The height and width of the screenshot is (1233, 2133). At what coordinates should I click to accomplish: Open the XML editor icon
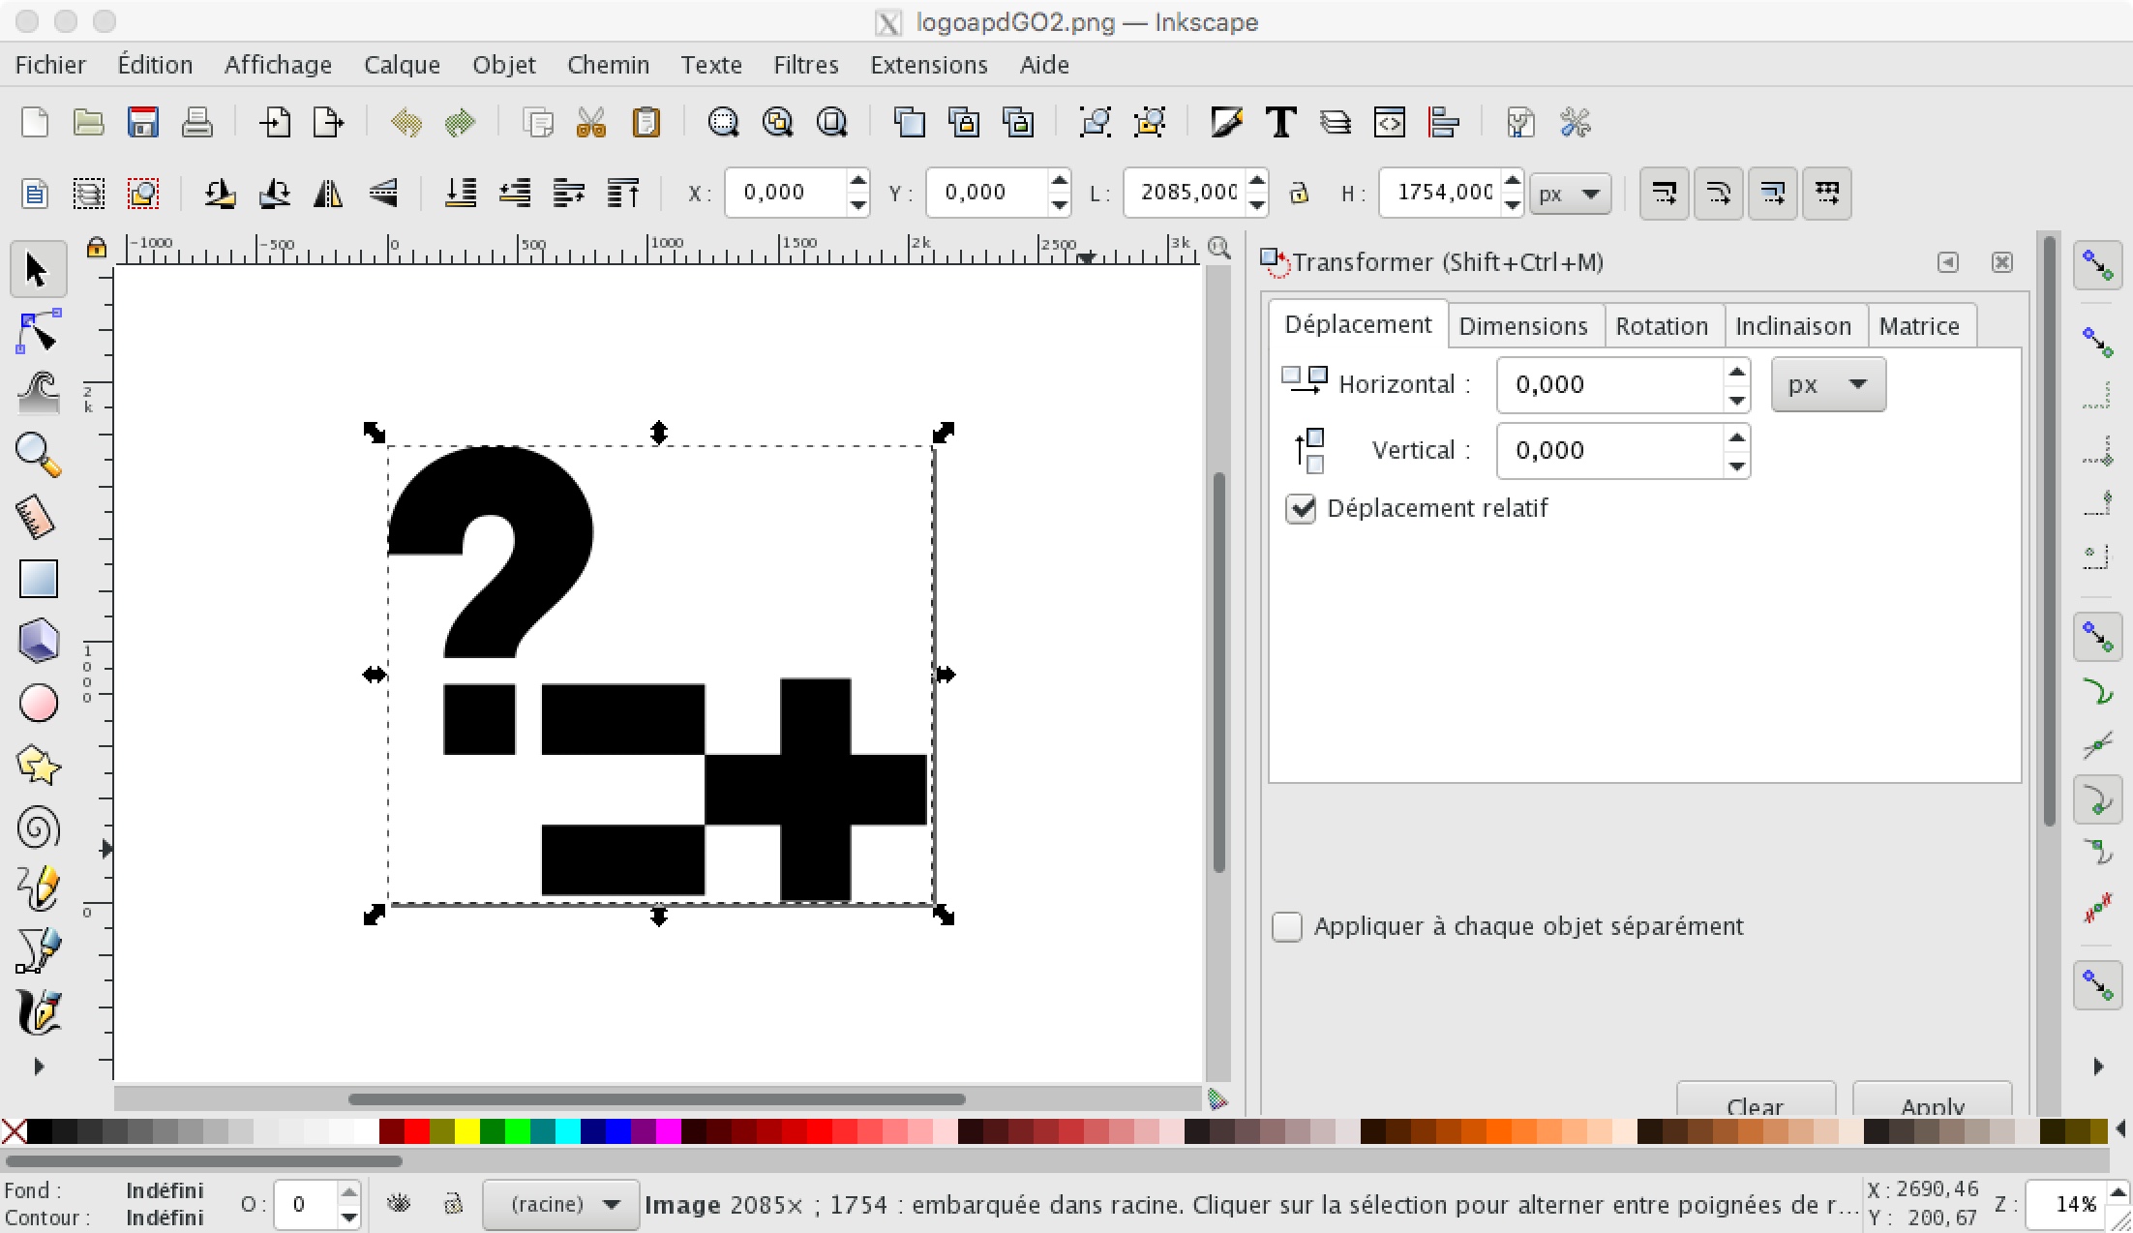pyautogui.click(x=1390, y=123)
